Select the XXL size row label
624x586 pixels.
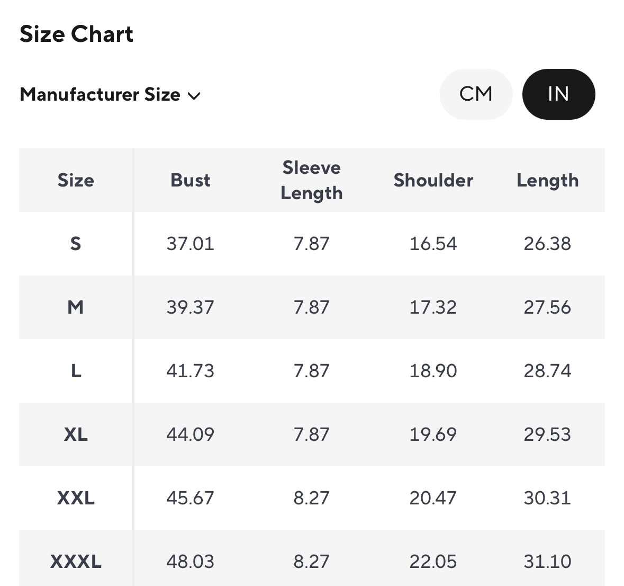76,498
